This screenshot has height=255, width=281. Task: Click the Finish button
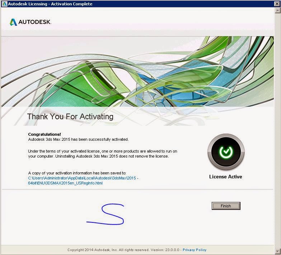click(x=226, y=206)
